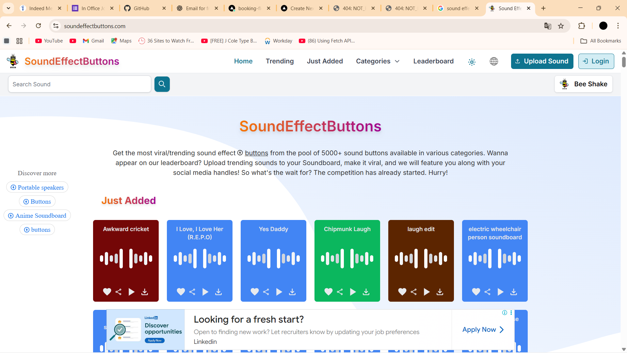Viewport: 627px width, 353px height.
Task: Click the page vertical scrollbar thumb
Action: [624, 62]
